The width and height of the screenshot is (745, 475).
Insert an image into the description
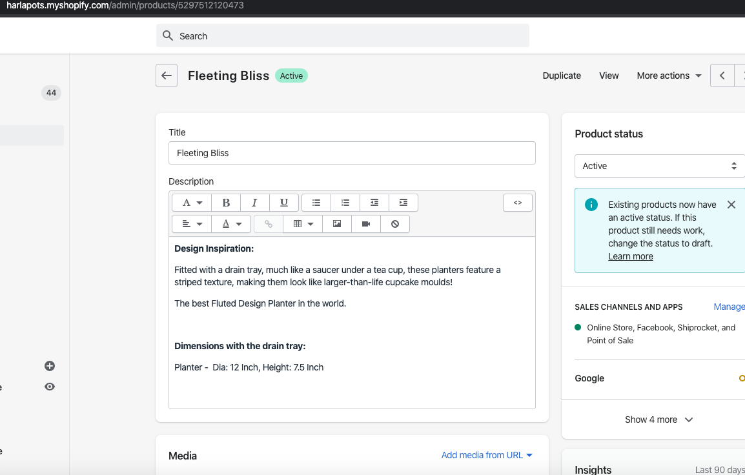(x=336, y=223)
